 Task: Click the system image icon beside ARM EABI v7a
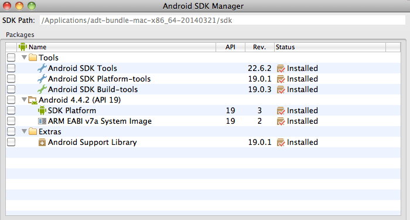click(x=42, y=121)
